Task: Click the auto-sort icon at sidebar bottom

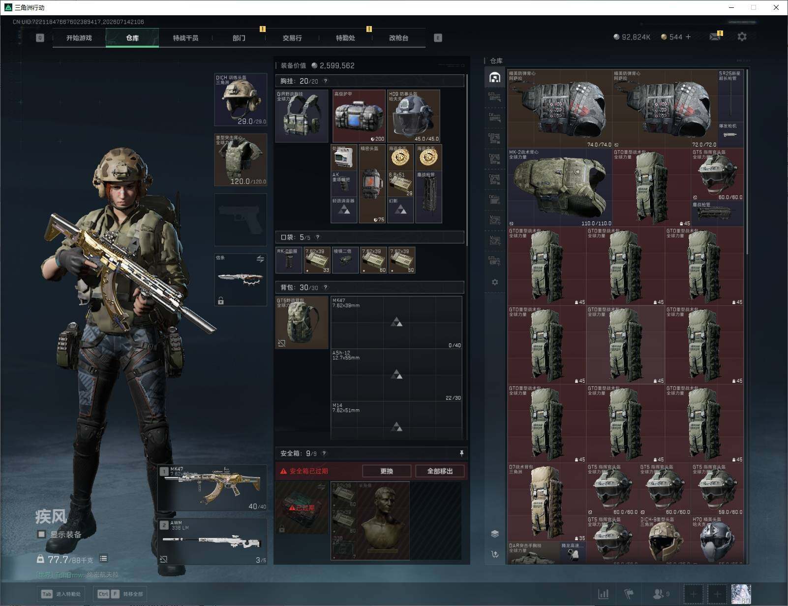Action: point(495,554)
